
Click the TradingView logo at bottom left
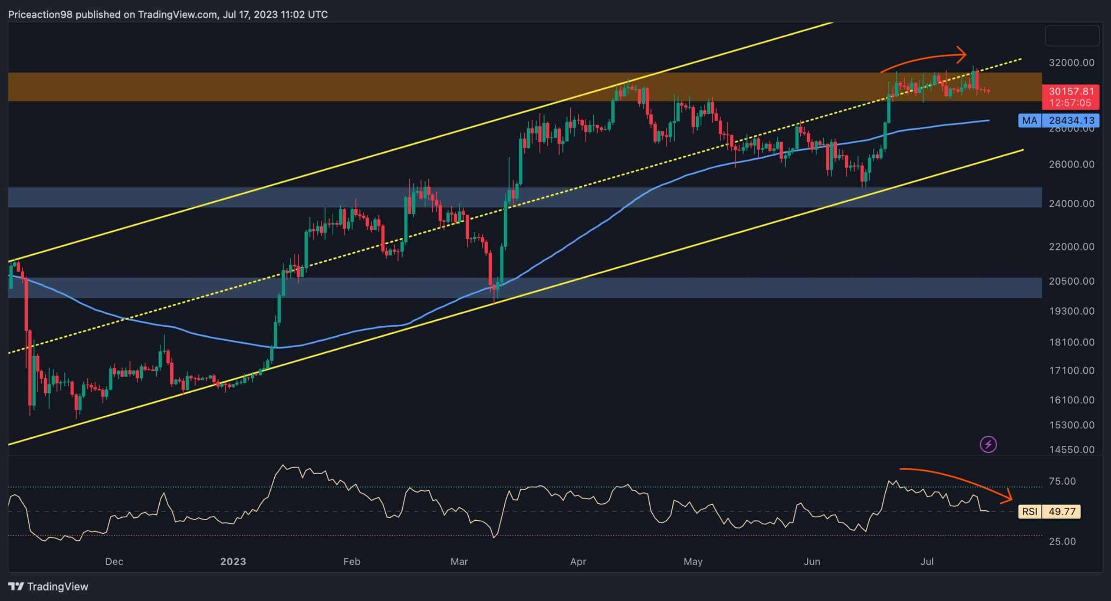pos(48,587)
